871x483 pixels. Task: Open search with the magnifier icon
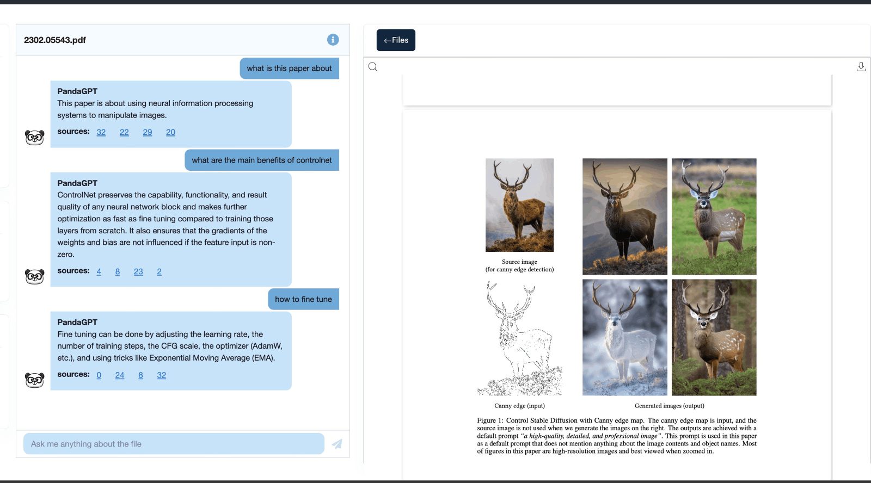click(373, 67)
